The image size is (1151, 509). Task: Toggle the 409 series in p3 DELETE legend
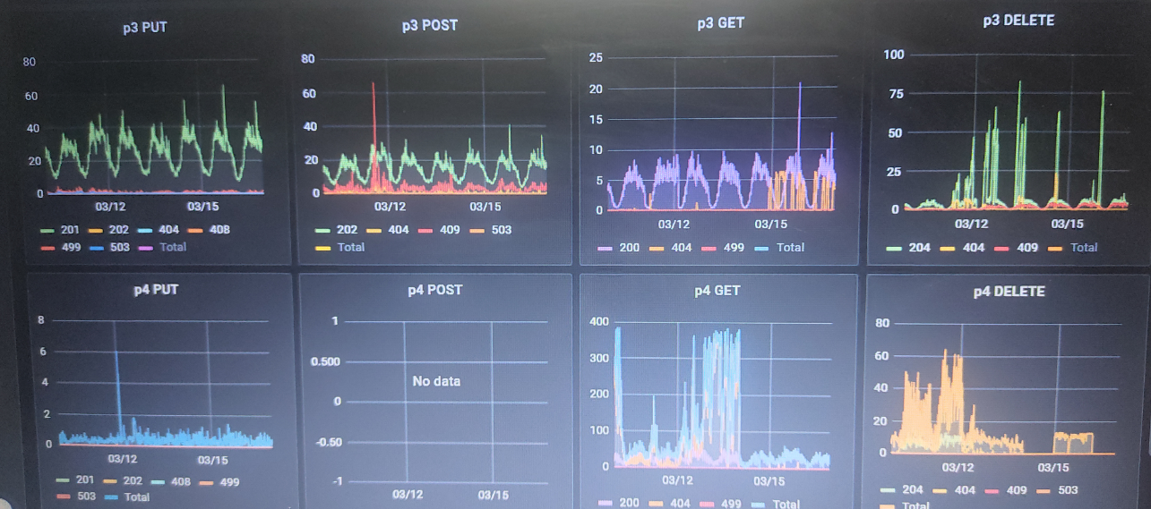click(1017, 248)
